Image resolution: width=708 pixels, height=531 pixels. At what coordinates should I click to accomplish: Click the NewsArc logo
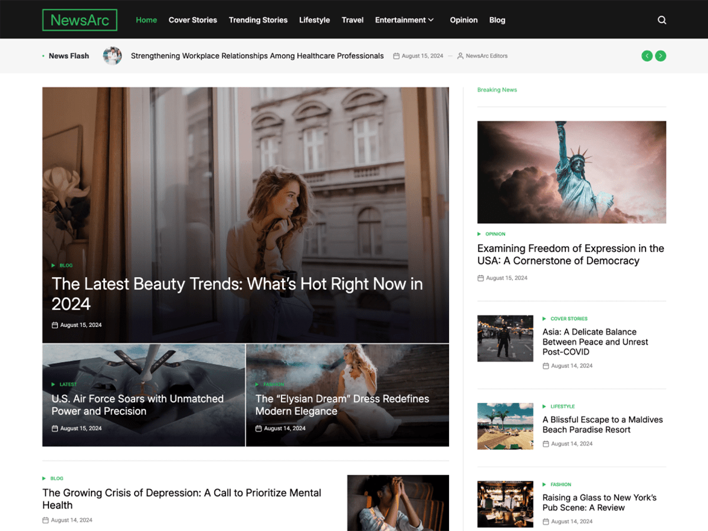point(80,19)
